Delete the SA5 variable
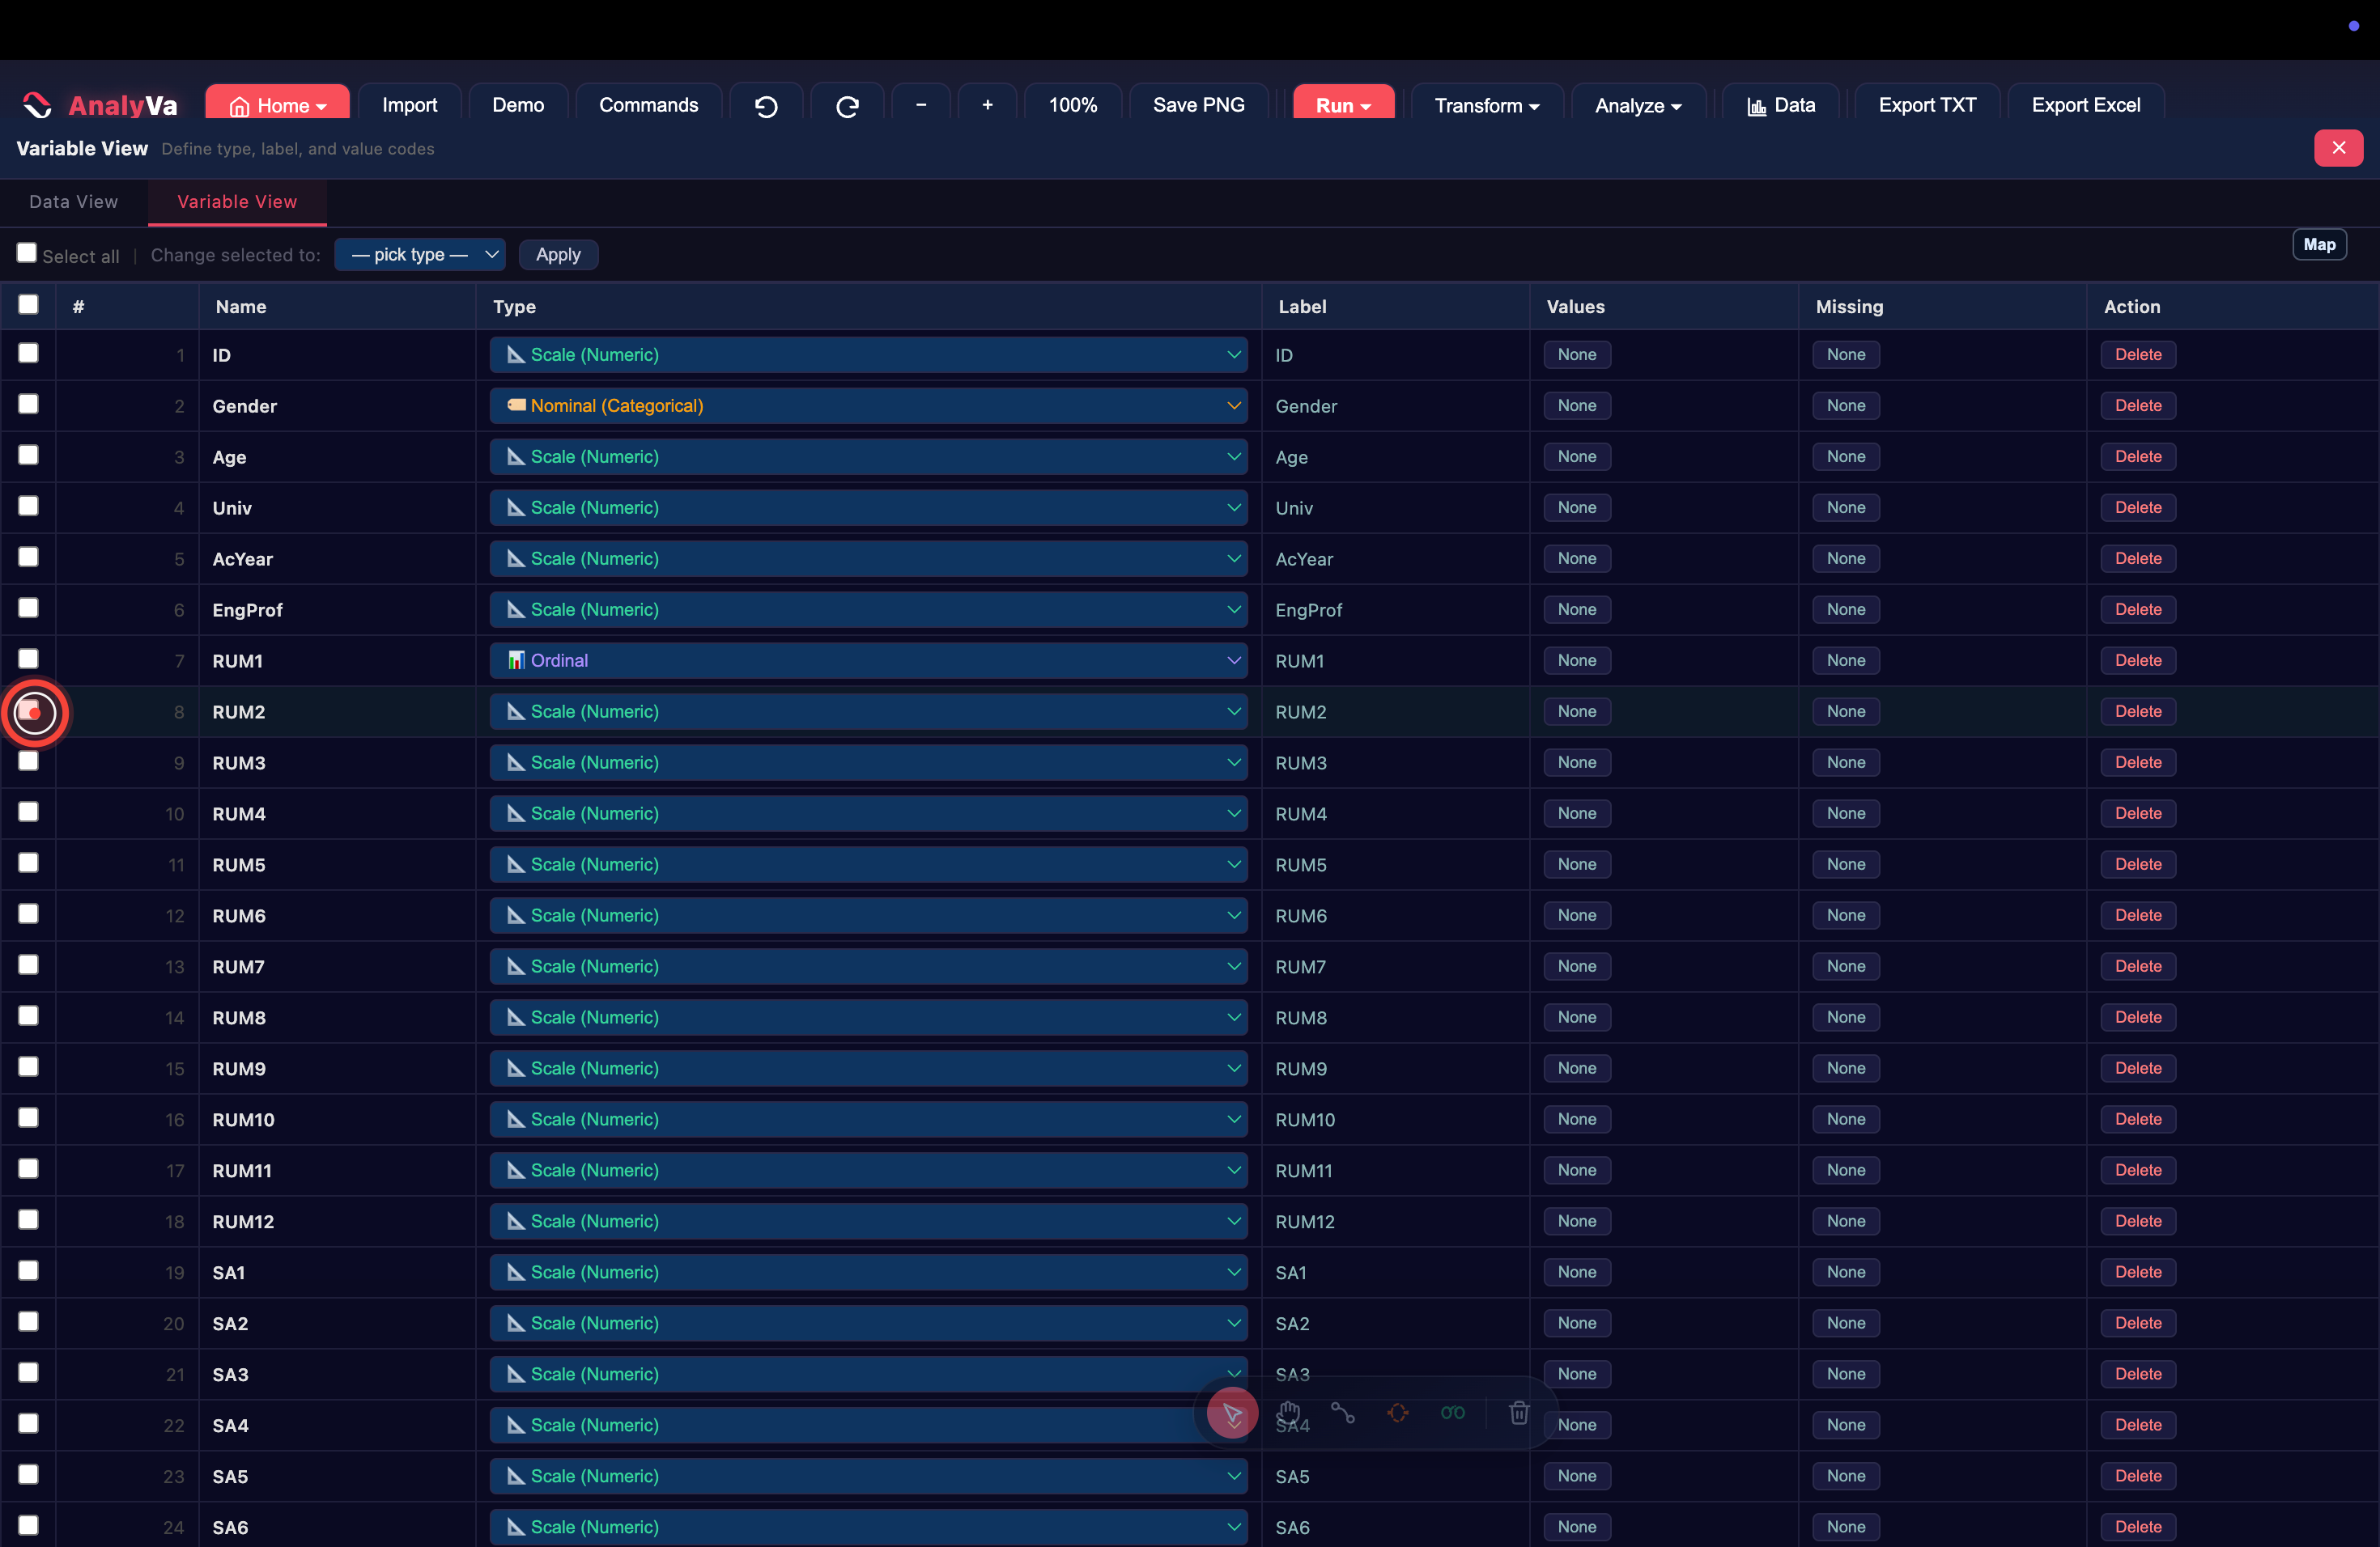The image size is (2380, 1547). (2138, 1476)
